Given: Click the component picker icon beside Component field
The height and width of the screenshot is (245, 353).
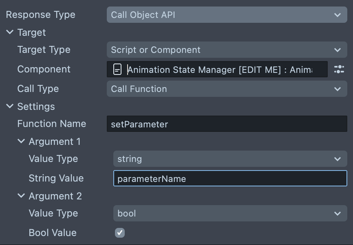Looking at the screenshot, I should coord(339,69).
